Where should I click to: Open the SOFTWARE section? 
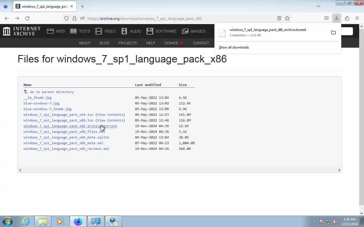[x=162, y=31]
